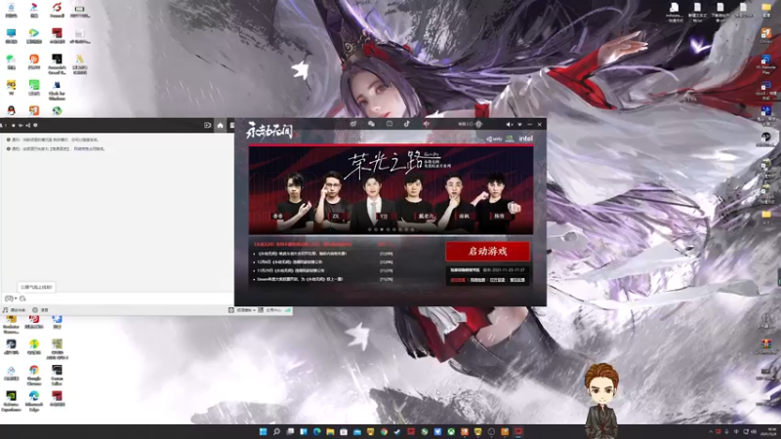Click the unity logo in launcher
Image resolution: width=781 pixels, height=439 pixels.
(494, 139)
